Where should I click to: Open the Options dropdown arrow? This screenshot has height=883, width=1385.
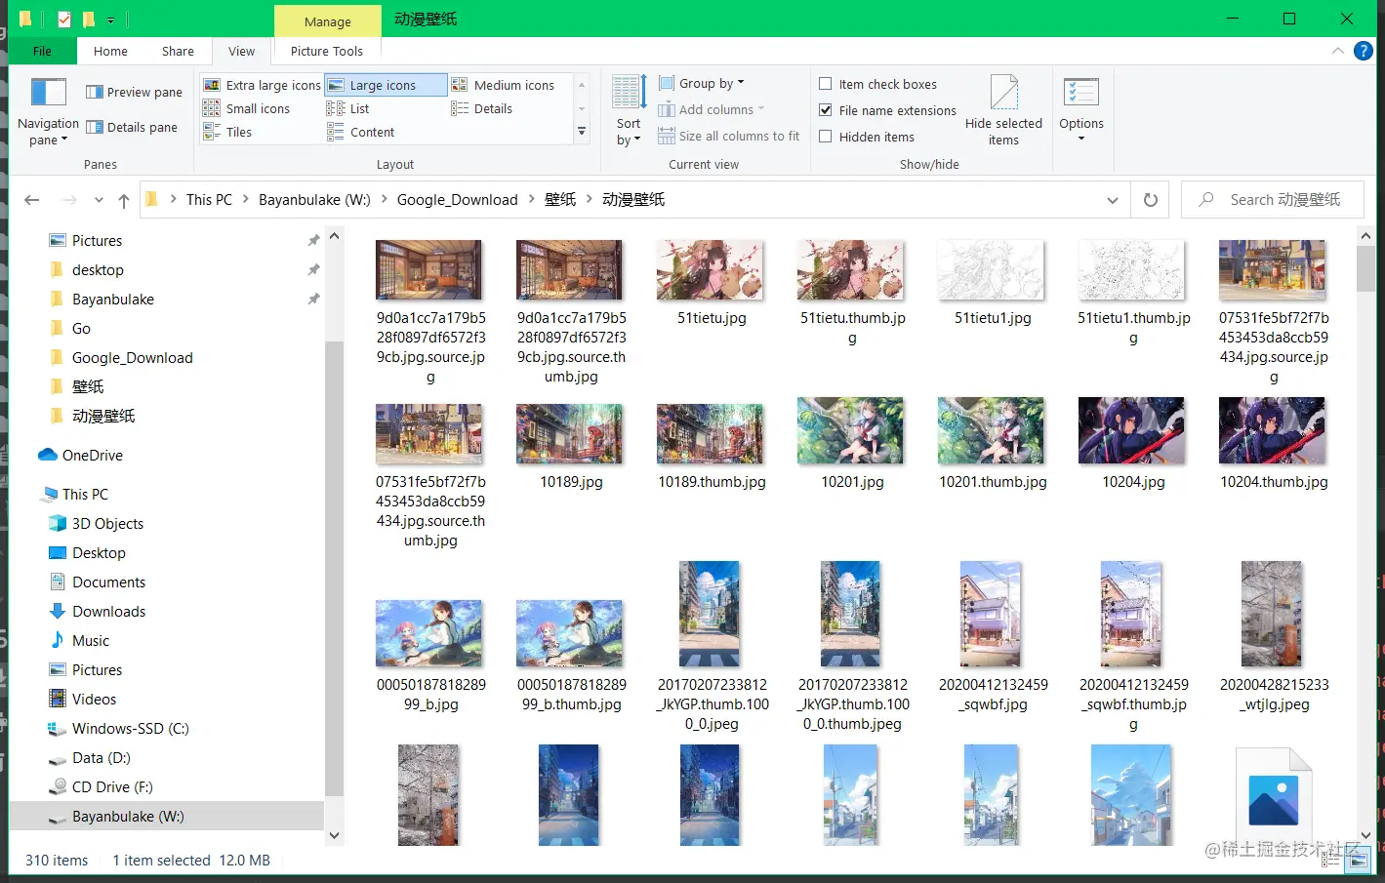(x=1081, y=139)
